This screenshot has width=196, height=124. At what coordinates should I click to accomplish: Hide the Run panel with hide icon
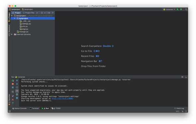click(x=186, y=77)
